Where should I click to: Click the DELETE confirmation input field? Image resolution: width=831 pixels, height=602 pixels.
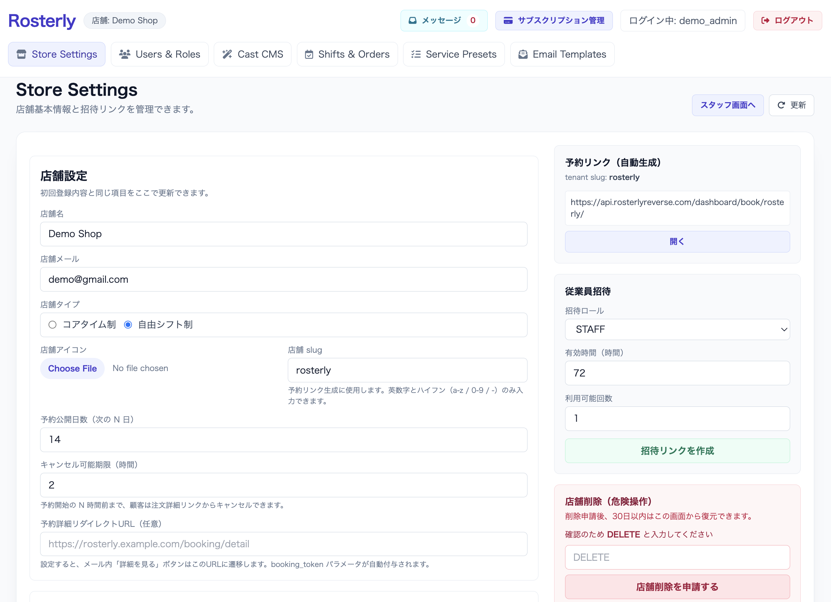click(x=677, y=557)
